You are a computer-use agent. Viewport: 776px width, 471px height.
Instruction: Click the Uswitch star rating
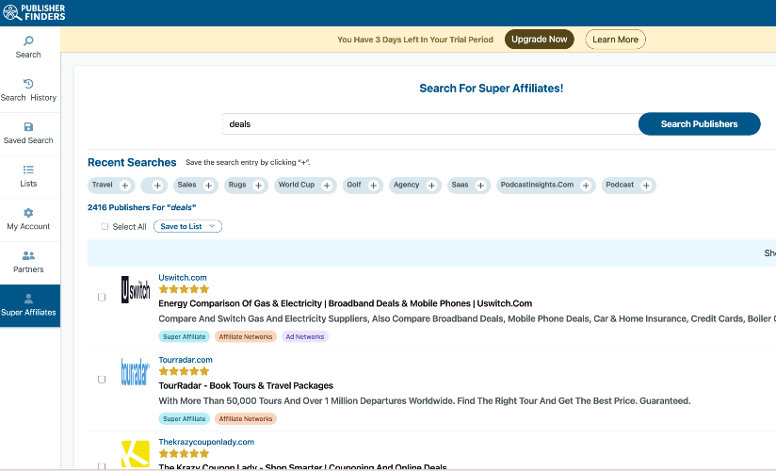click(184, 289)
